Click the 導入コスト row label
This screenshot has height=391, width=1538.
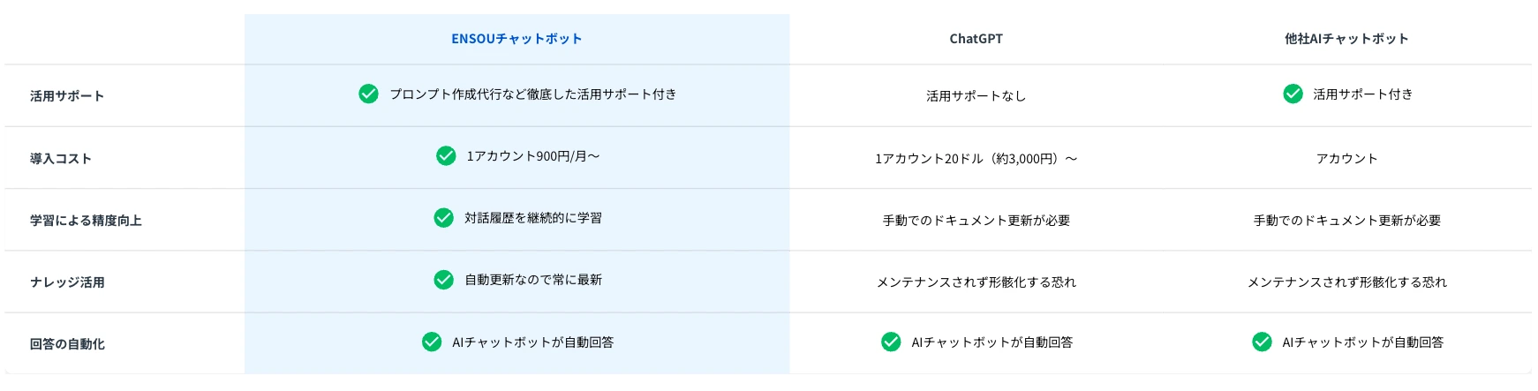[61, 158]
